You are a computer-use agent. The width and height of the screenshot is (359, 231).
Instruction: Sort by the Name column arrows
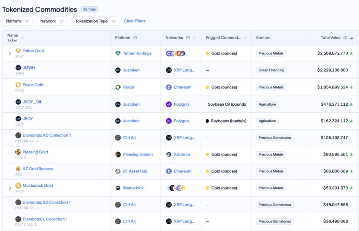pos(22,38)
